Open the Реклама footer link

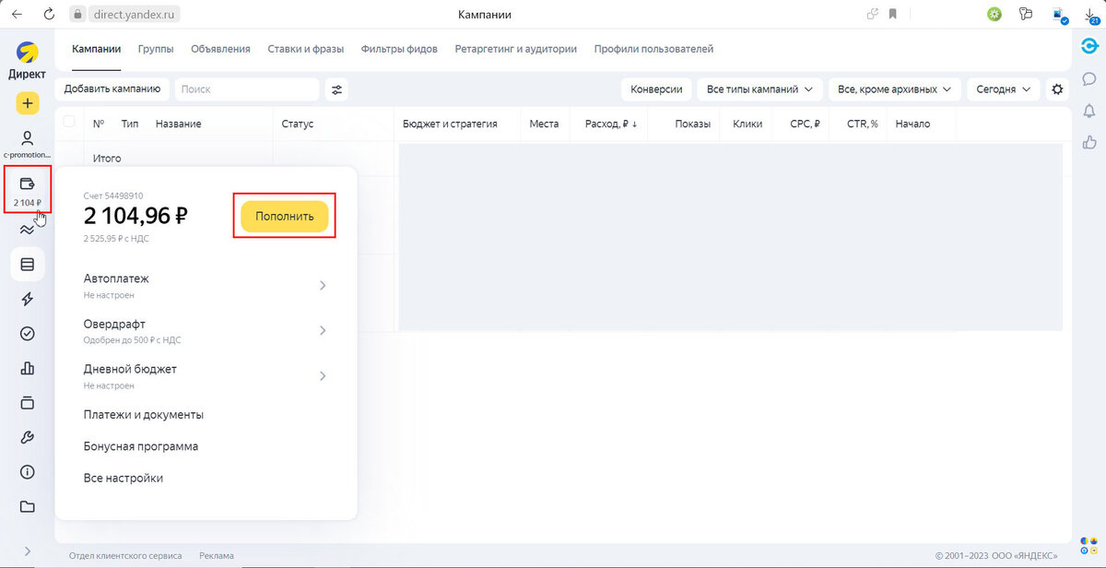[217, 556]
